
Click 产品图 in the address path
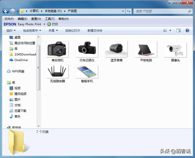[72, 11]
